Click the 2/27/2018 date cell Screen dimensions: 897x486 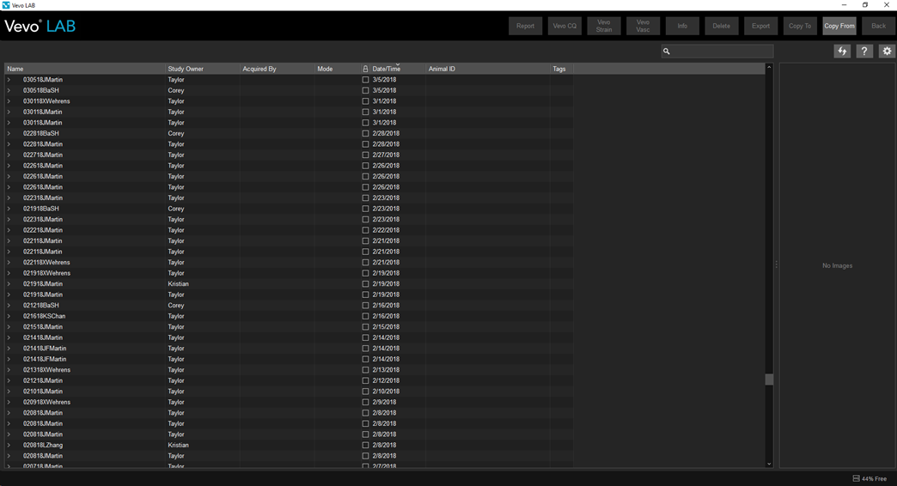(x=386, y=155)
